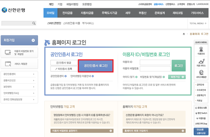Click 관심상품 blue button
210x137 pixels.
199,130
